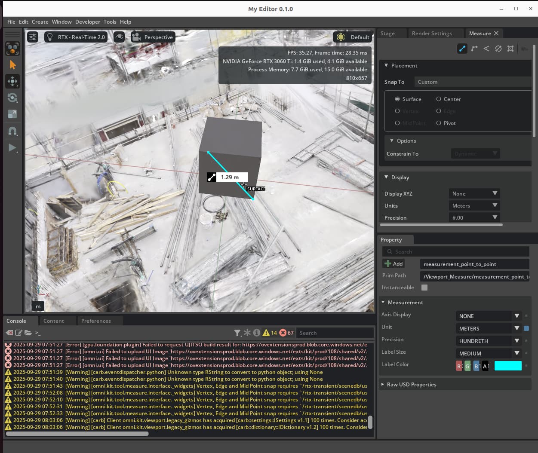This screenshot has height=453, width=538.
Task: Select the Pivot snap option
Action: click(439, 123)
